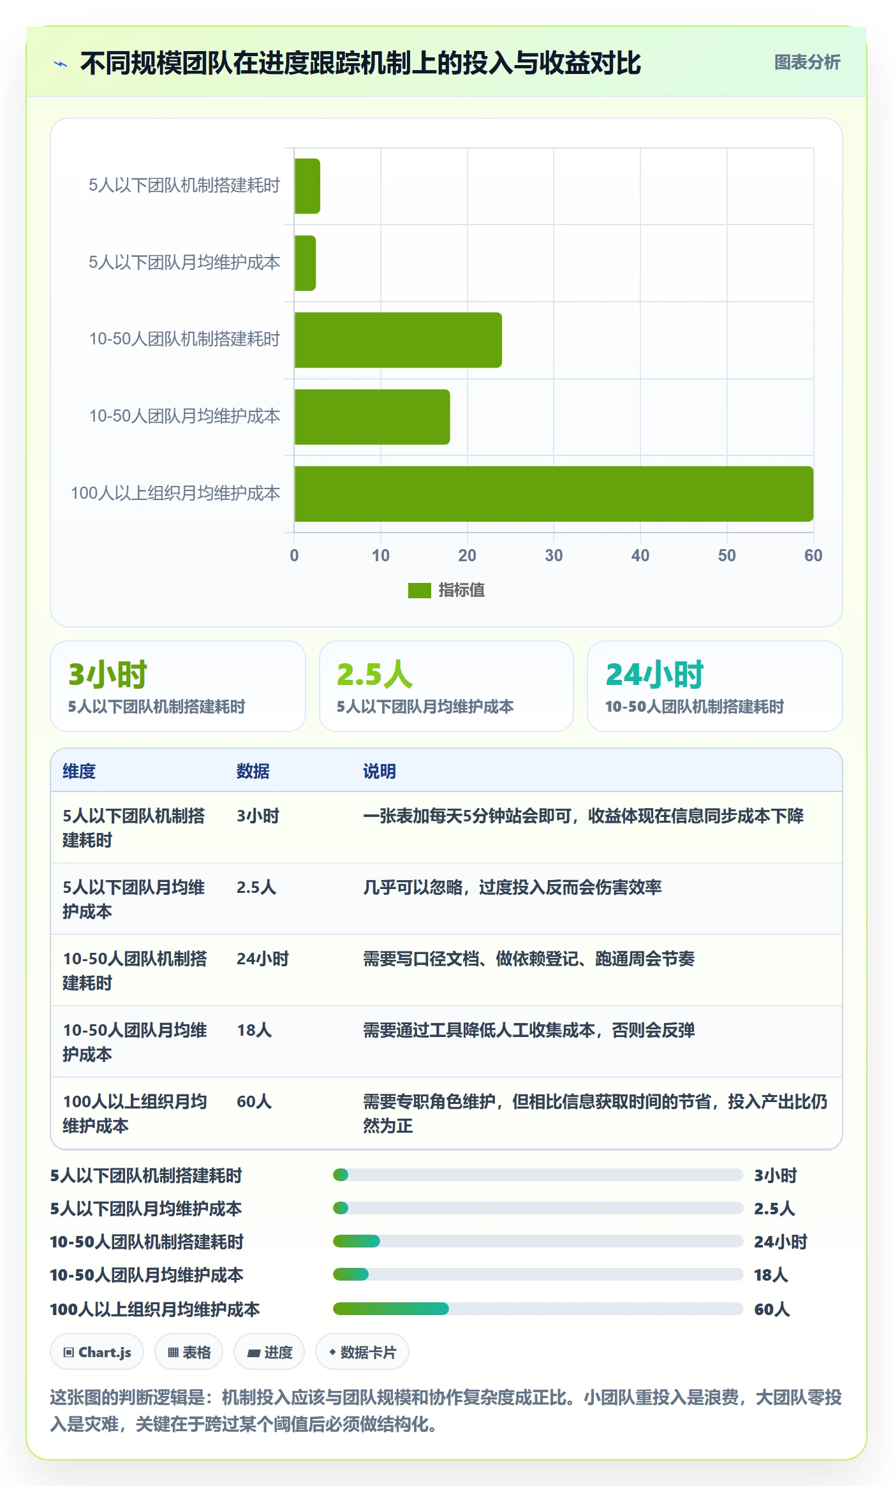
Task: Click the 维度 column header
Action: (x=79, y=771)
